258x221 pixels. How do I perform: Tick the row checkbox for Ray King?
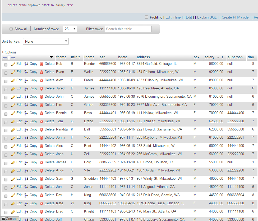point(6,196)
